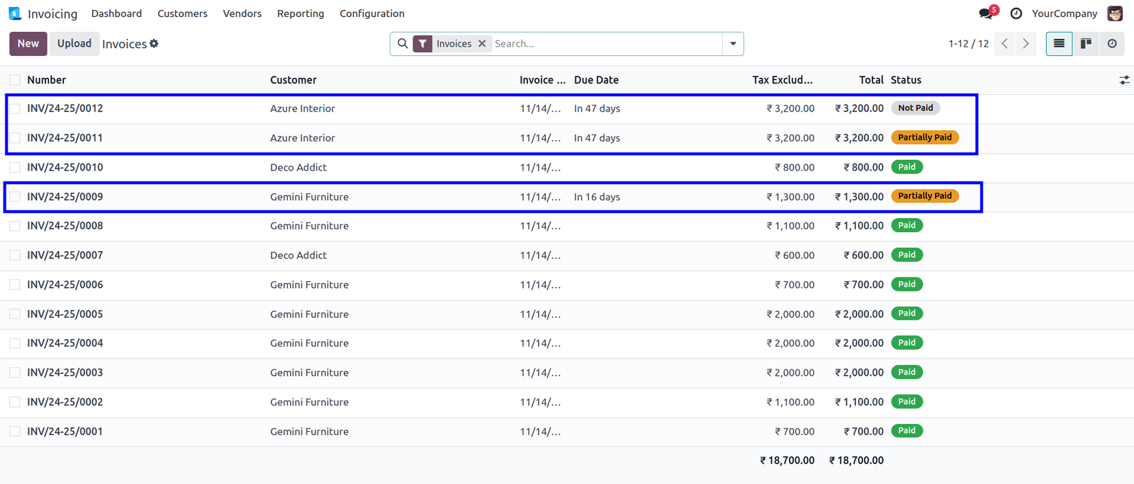Select all invoices with header checkbox

pyautogui.click(x=15, y=80)
